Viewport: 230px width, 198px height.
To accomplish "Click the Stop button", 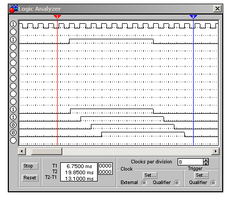I will pos(30,166).
